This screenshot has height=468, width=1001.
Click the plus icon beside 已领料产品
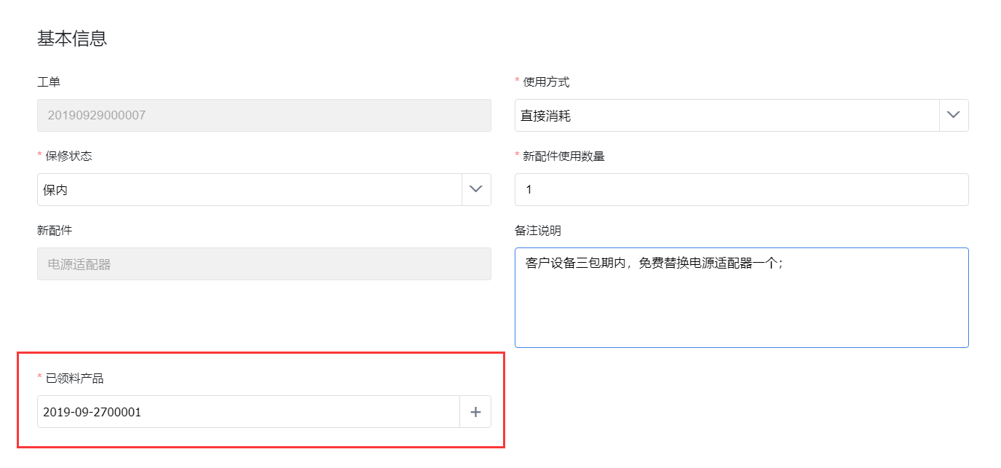tap(475, 412)
